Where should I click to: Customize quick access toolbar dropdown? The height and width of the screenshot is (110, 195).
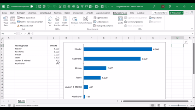[x=112, y=7]
